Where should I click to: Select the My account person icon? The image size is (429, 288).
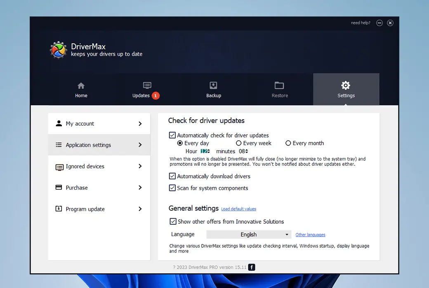click(59, 123)
